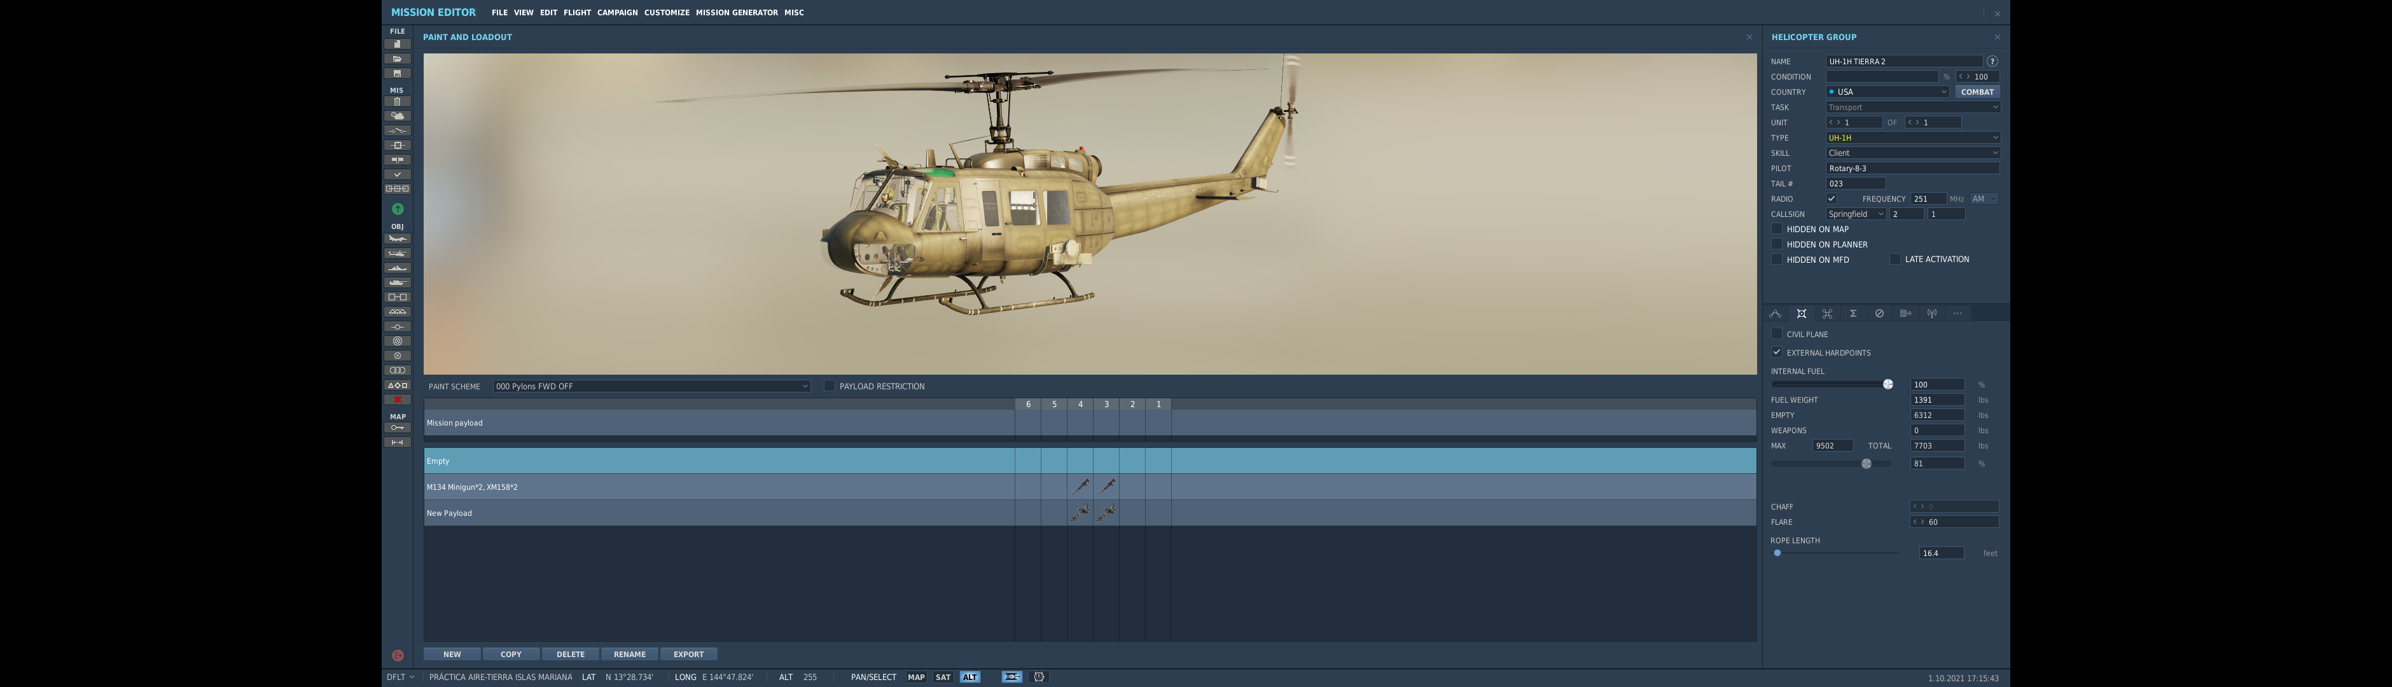
Task: Toggle Payload Restriction checkbox
Action: click(829, 386)
